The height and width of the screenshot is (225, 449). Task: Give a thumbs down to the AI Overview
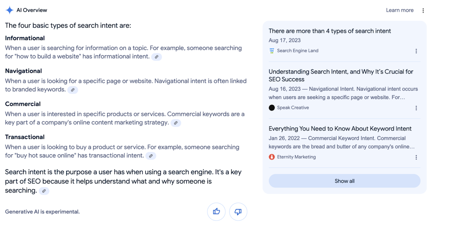point(238,212)
